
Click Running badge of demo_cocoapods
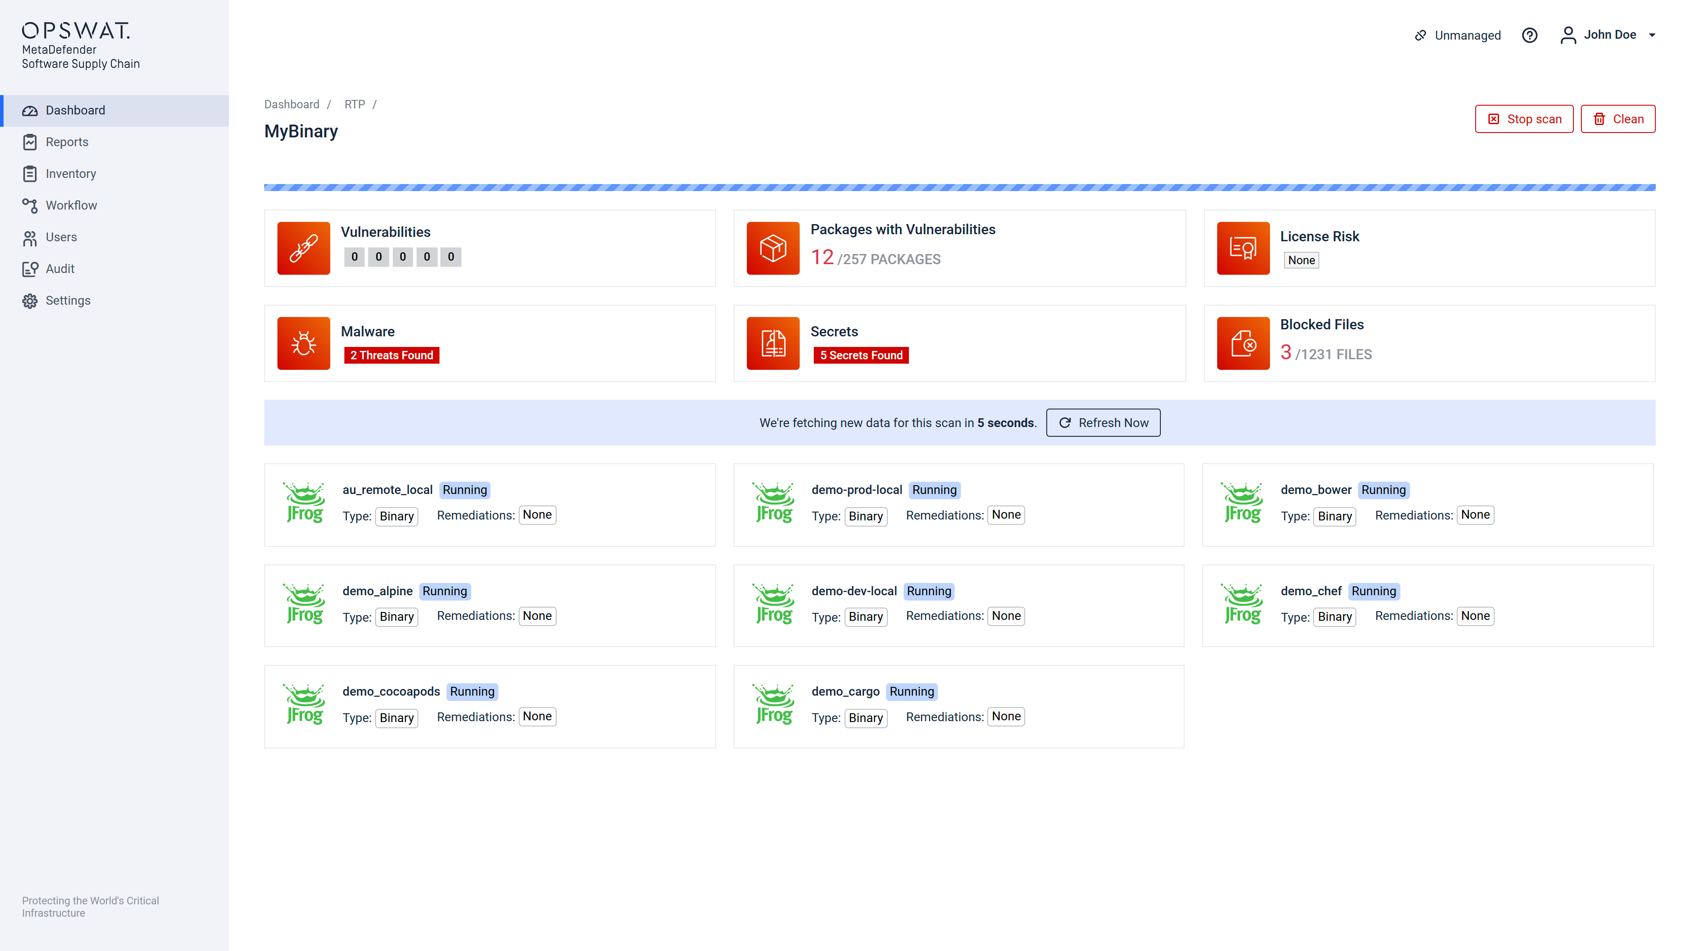(472, 692)
